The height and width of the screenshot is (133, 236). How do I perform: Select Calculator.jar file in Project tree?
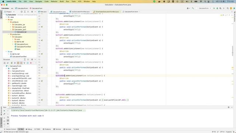(x=21, y=32)
